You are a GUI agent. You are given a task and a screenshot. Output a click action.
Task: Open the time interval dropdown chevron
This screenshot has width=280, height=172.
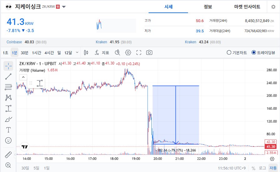tap(78, 53)
